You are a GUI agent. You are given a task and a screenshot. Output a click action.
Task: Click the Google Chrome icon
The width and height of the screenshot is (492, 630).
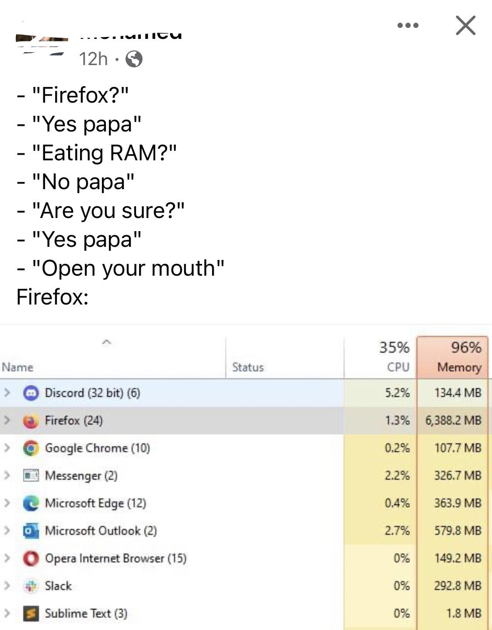(x=31, y=448)
